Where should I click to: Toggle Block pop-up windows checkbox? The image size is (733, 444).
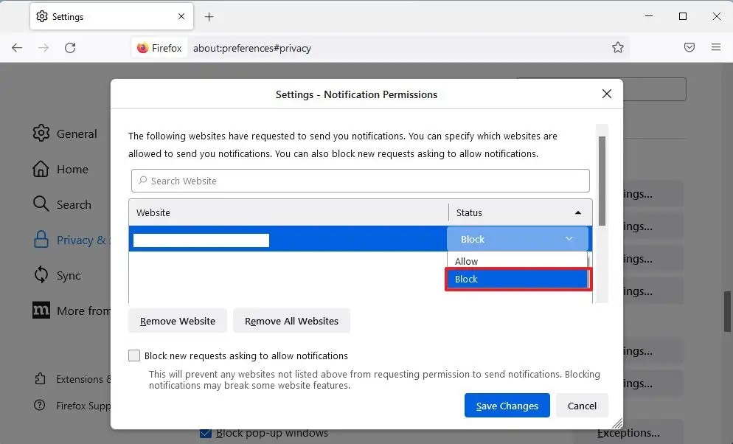[x=205, y=433]
